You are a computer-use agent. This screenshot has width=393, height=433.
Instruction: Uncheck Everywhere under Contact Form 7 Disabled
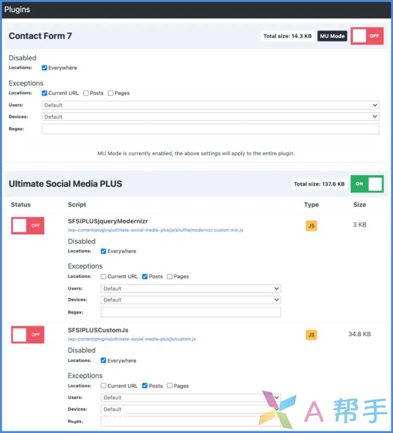[44, 68]
